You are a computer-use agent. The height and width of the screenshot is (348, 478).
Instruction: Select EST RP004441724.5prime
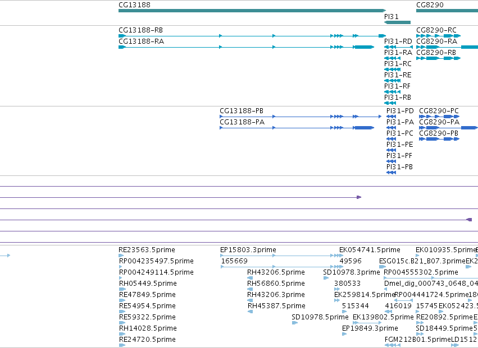[x=431, y=295]
